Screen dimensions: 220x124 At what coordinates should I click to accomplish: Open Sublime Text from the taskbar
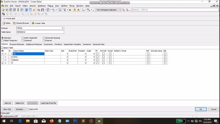(x=83, y=121)
